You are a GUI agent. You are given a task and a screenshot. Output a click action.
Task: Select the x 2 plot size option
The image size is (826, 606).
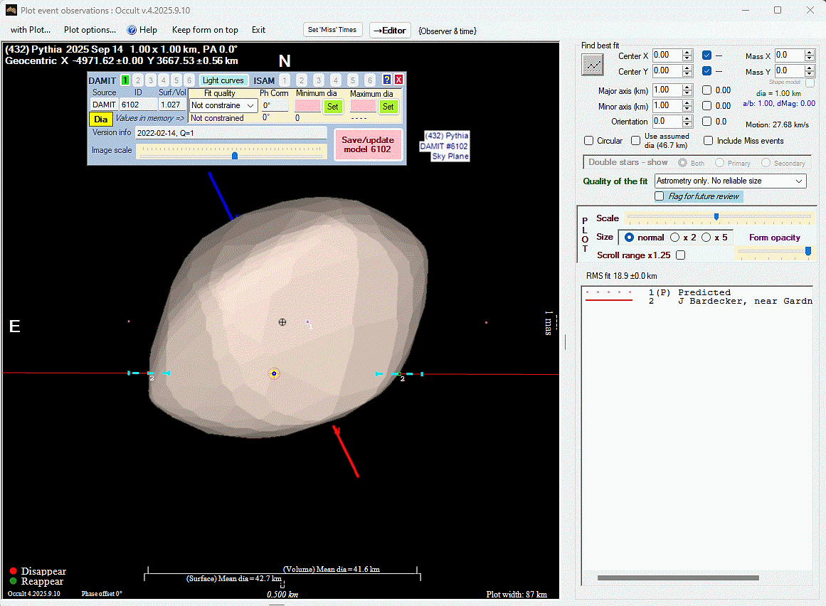point(674,238)
